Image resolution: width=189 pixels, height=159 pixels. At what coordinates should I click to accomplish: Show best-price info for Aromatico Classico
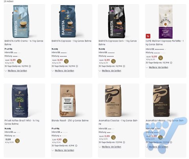pyautogui.click(x=124, y=142)
